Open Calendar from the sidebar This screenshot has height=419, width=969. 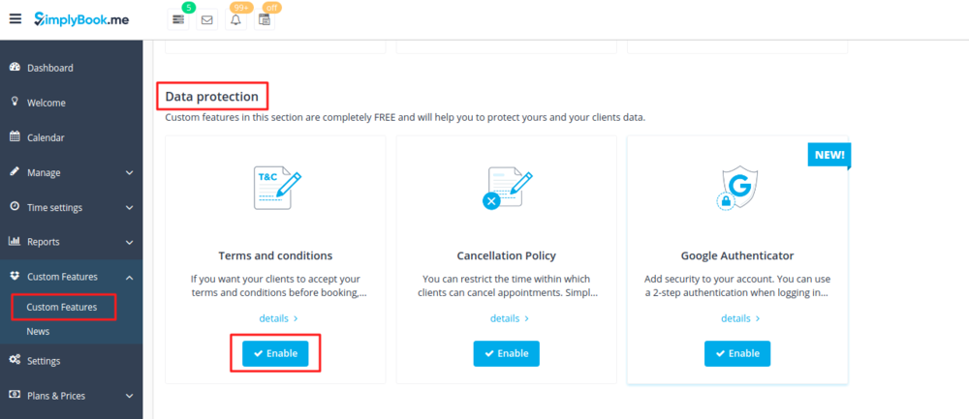point(46,137)
